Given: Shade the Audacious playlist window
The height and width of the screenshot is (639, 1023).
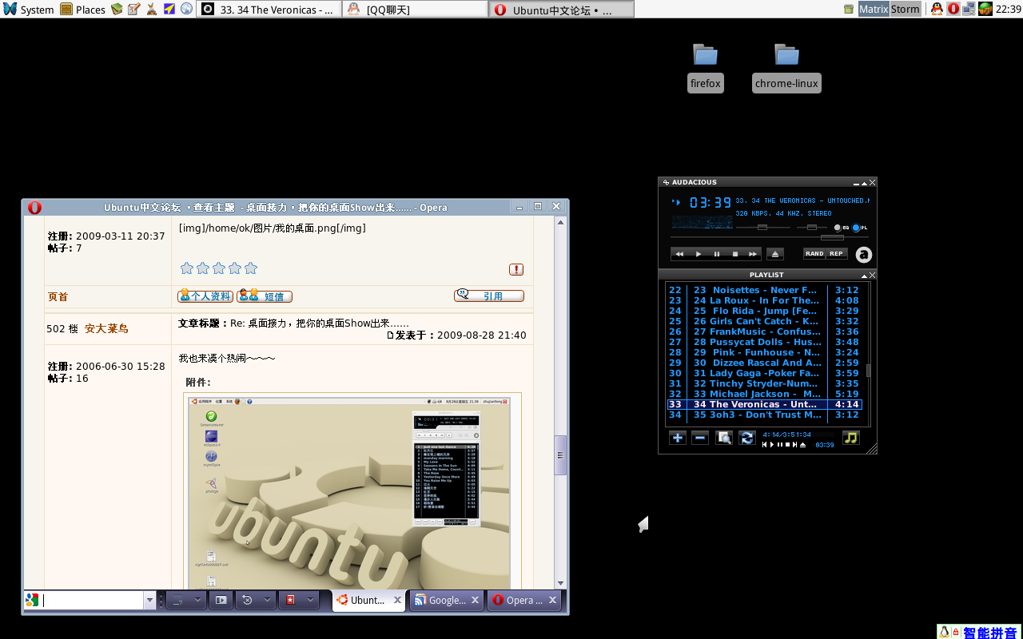Looking at the screenshot, I should [864, 275].
